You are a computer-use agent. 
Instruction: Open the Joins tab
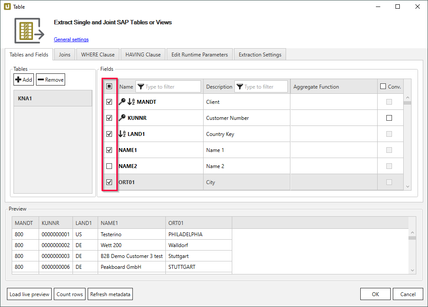(x=65, y=55)
